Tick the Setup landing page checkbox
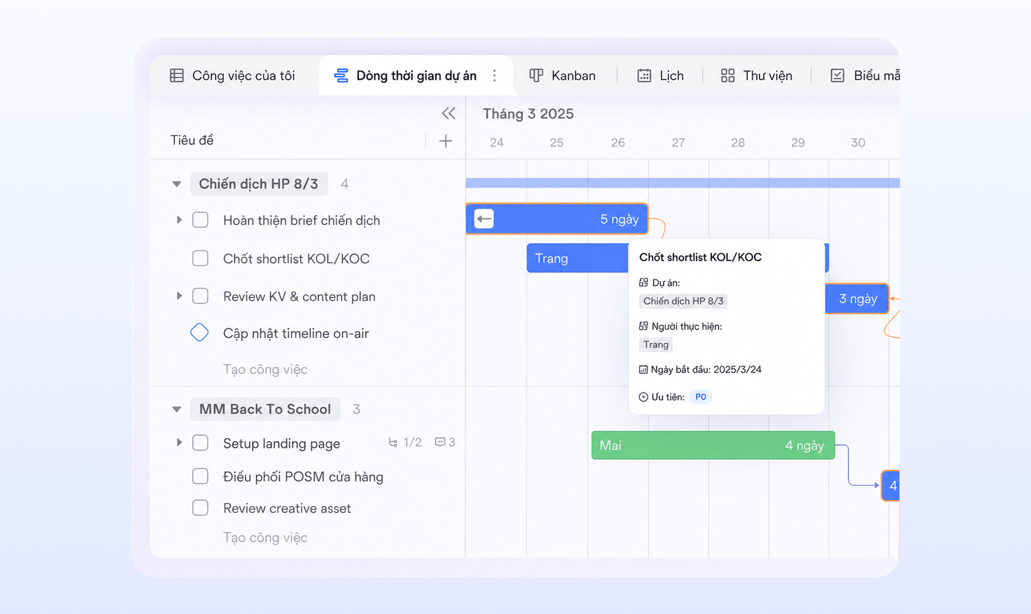 click(200, 443)
